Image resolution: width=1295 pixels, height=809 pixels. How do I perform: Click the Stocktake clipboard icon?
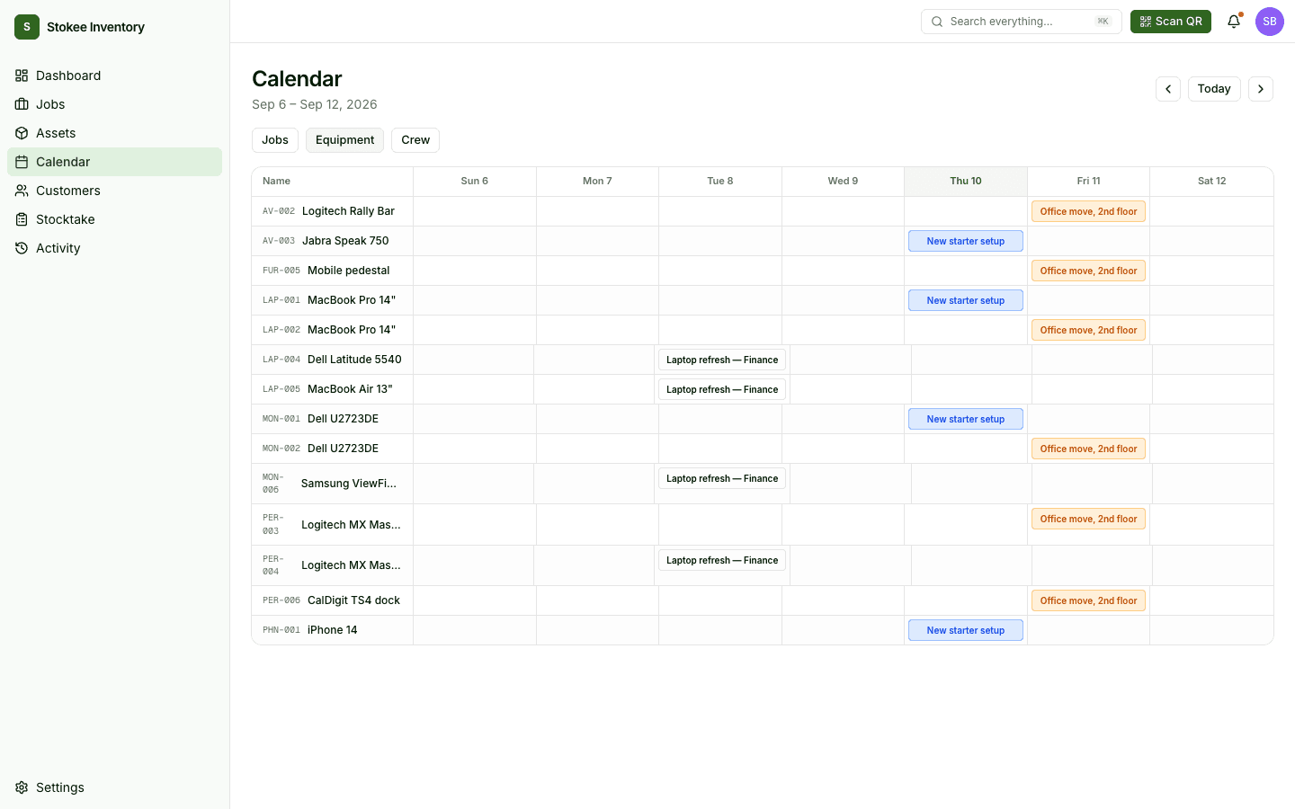(x=22, y=219)
